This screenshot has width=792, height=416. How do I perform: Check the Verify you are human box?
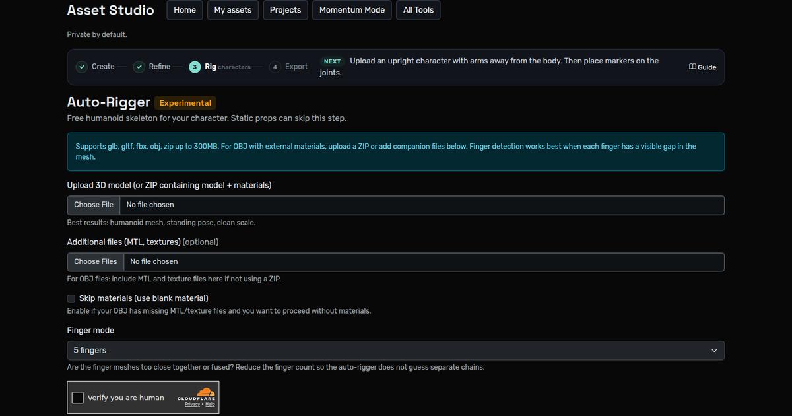[78, 398]
